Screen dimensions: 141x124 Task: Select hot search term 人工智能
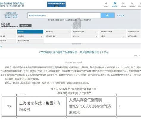[69, 20]
